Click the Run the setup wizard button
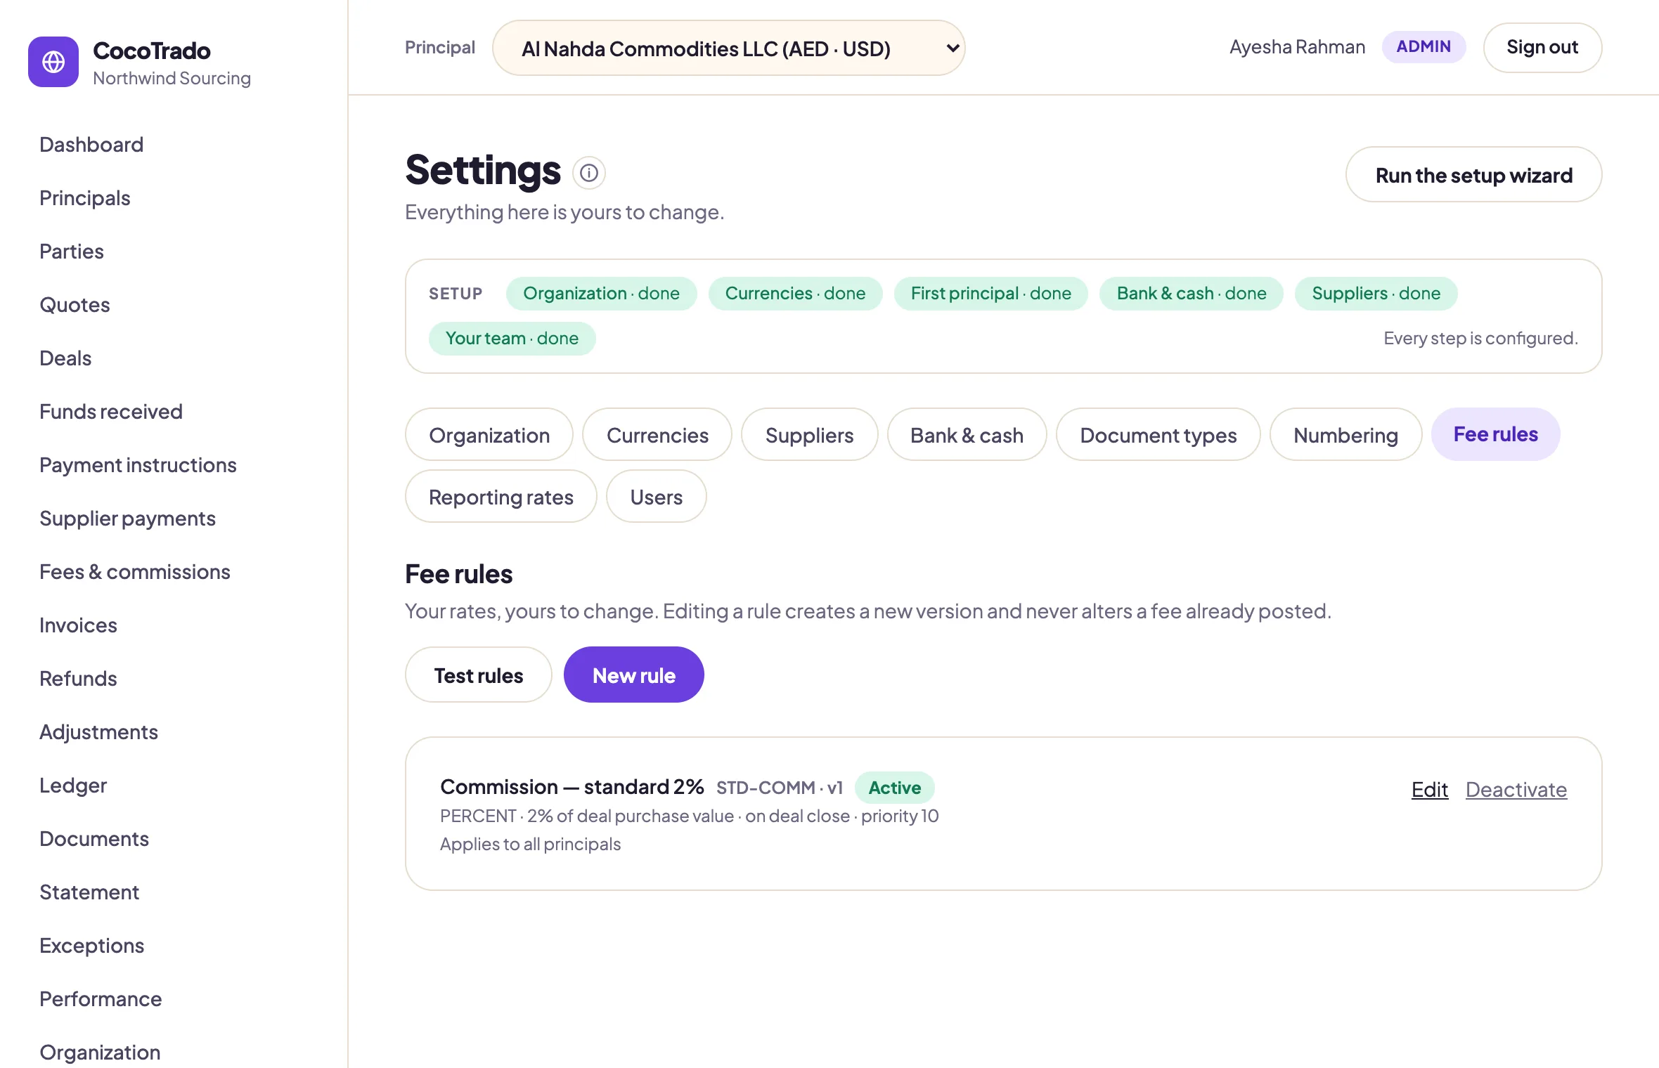The width and height of the screenshot is (1659, 1068). click(1473, 175)
